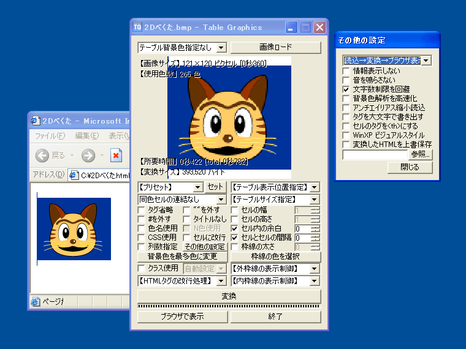Uncheck セル内の余白 checkbox
Image resolution: width=466 pixels, height=349 pixels.
(235, 228)
